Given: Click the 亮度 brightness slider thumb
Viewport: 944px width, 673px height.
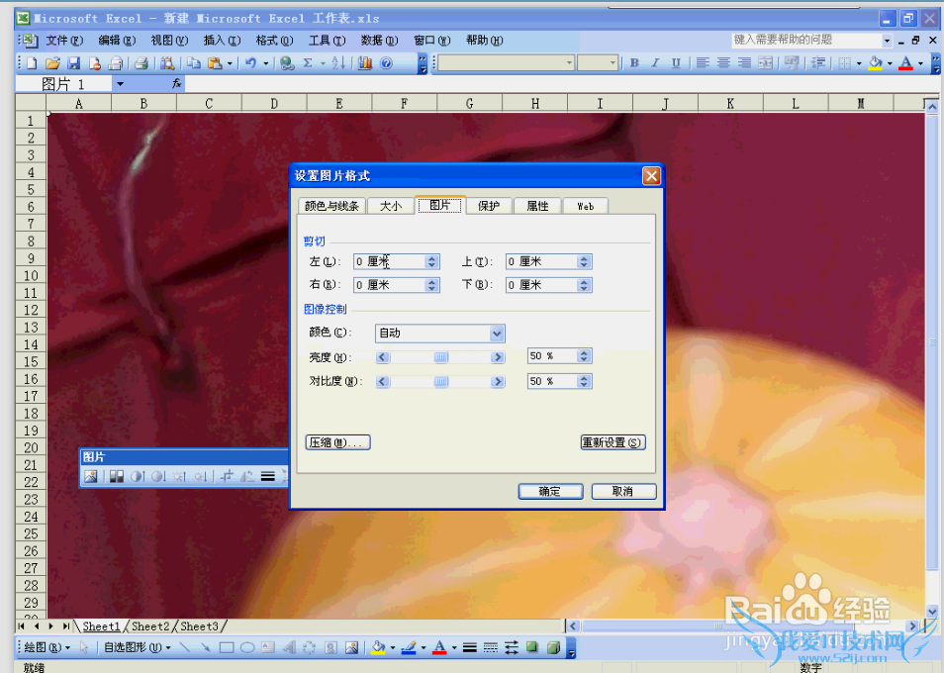Looking at the screenshot, I should [x=441, y=357].
